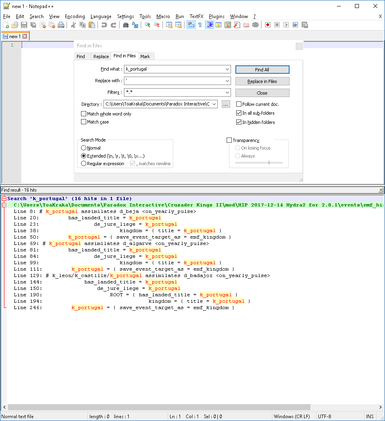
Task: Switch to the Replace tab
Action: [101, 57]
